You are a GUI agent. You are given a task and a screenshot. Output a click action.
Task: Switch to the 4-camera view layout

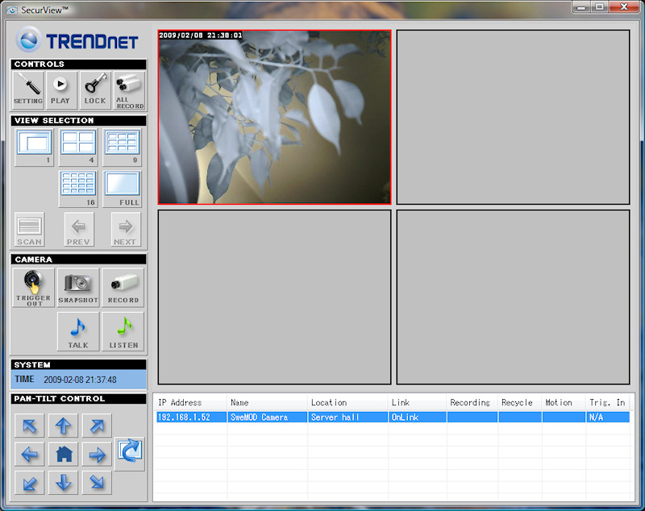[78, 146]
